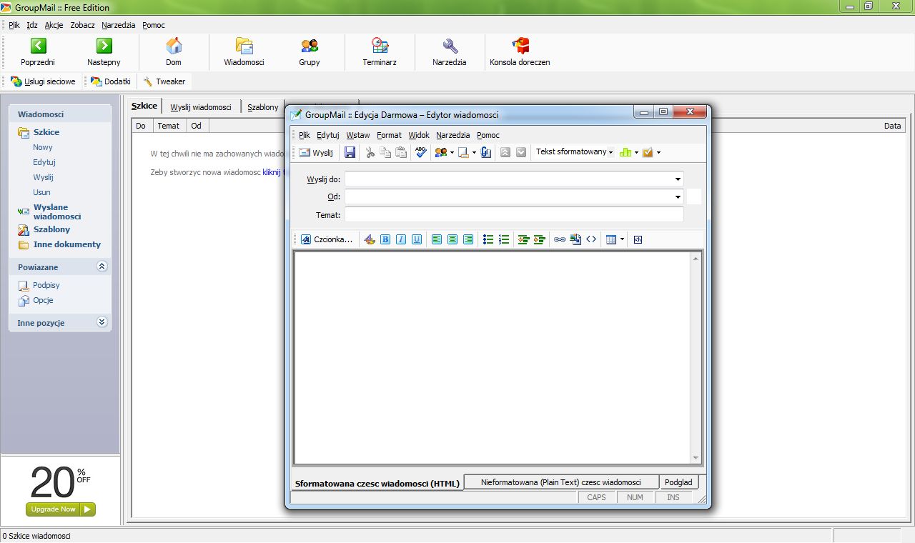Insert a bulleted list
The width and height of the screenshot is (915, 543).
[488, 239]
